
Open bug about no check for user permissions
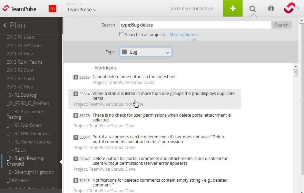(161, 117)
